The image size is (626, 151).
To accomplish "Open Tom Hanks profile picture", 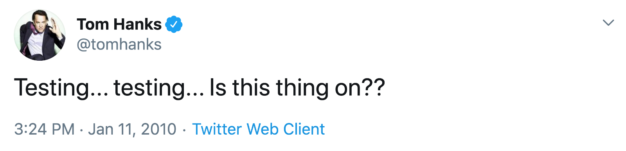I will [x=40, y=35].
